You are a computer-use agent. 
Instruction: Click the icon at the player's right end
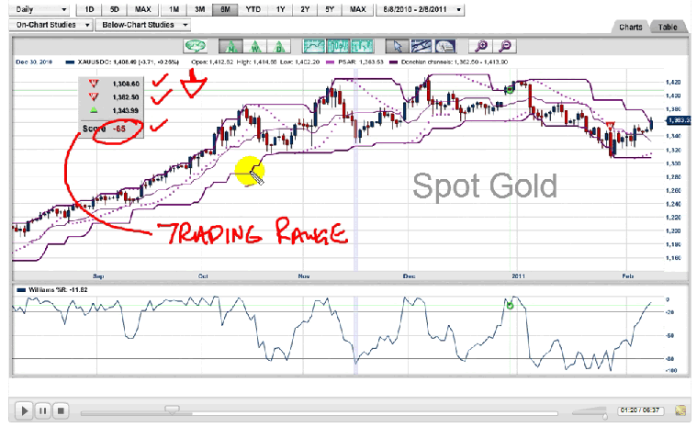(680, 410)
